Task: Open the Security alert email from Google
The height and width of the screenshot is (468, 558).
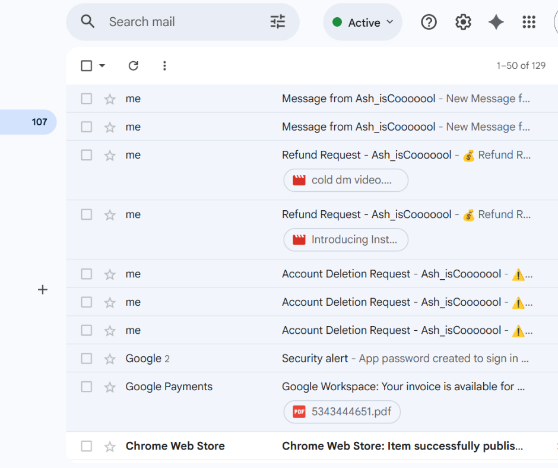Action: [x=386, y=358]
